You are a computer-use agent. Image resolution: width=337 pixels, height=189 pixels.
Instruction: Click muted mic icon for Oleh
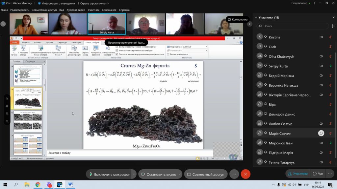click(x=330, y=47)
